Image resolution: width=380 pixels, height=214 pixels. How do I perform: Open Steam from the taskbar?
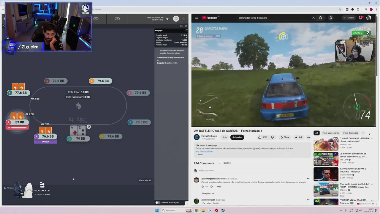tap(223, 210)
